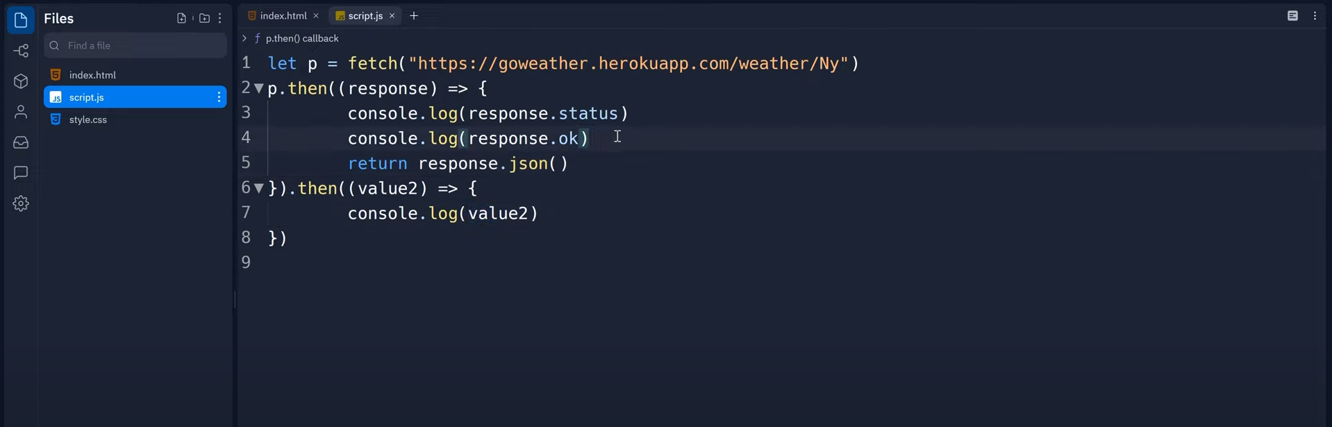Expand the p.then() callback breadcrumb chevron
This screenshot has width=1332, height=427.
coord(244,38)
